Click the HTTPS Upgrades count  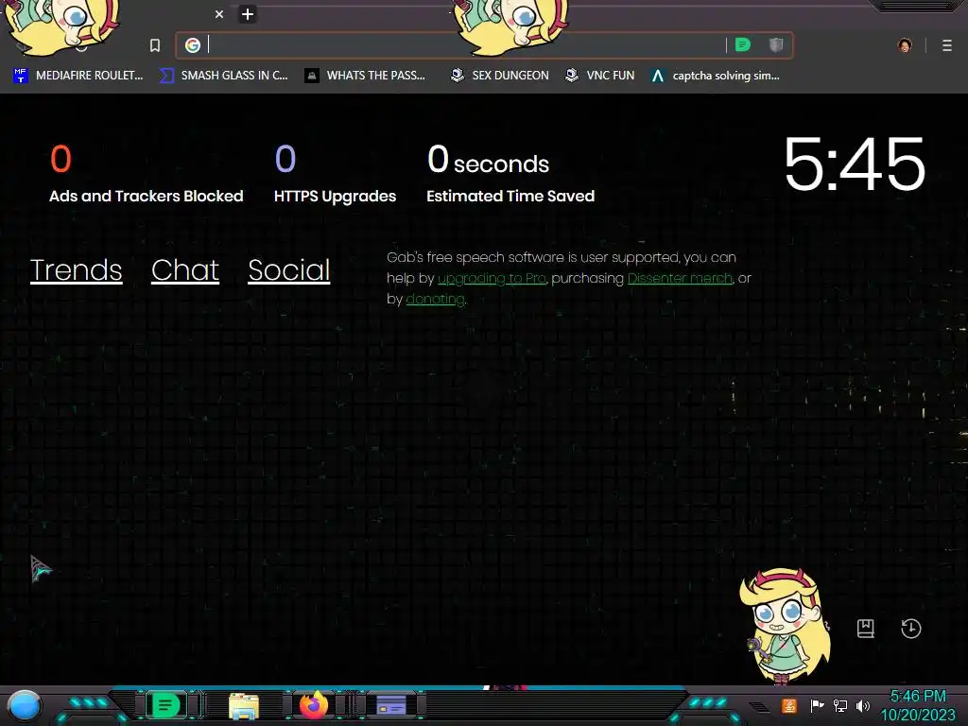[x=285, y=159]
